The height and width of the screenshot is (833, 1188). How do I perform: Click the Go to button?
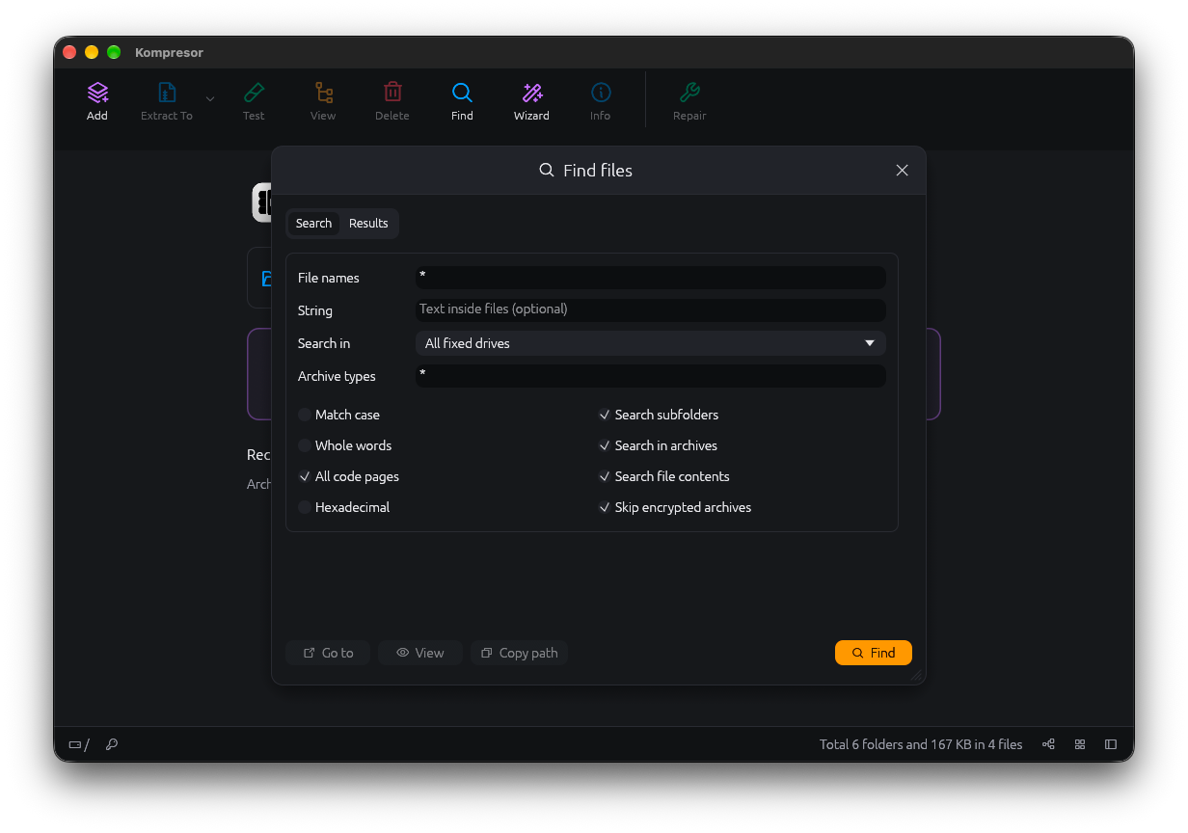(x=328, y=653)
